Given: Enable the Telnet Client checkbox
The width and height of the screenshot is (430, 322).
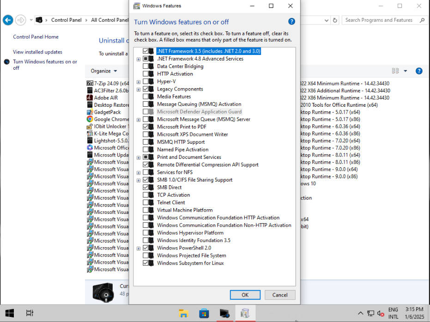Looking at the screenshot, I should pos(145,202).
